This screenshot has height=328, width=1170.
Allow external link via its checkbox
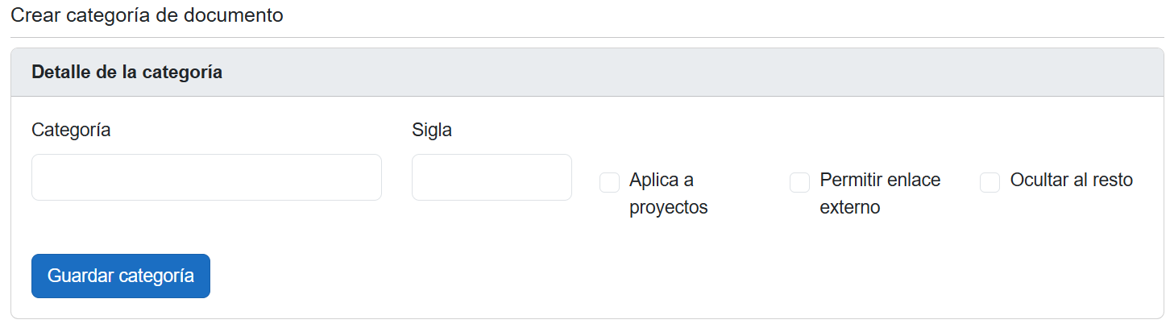pos(799,183)
